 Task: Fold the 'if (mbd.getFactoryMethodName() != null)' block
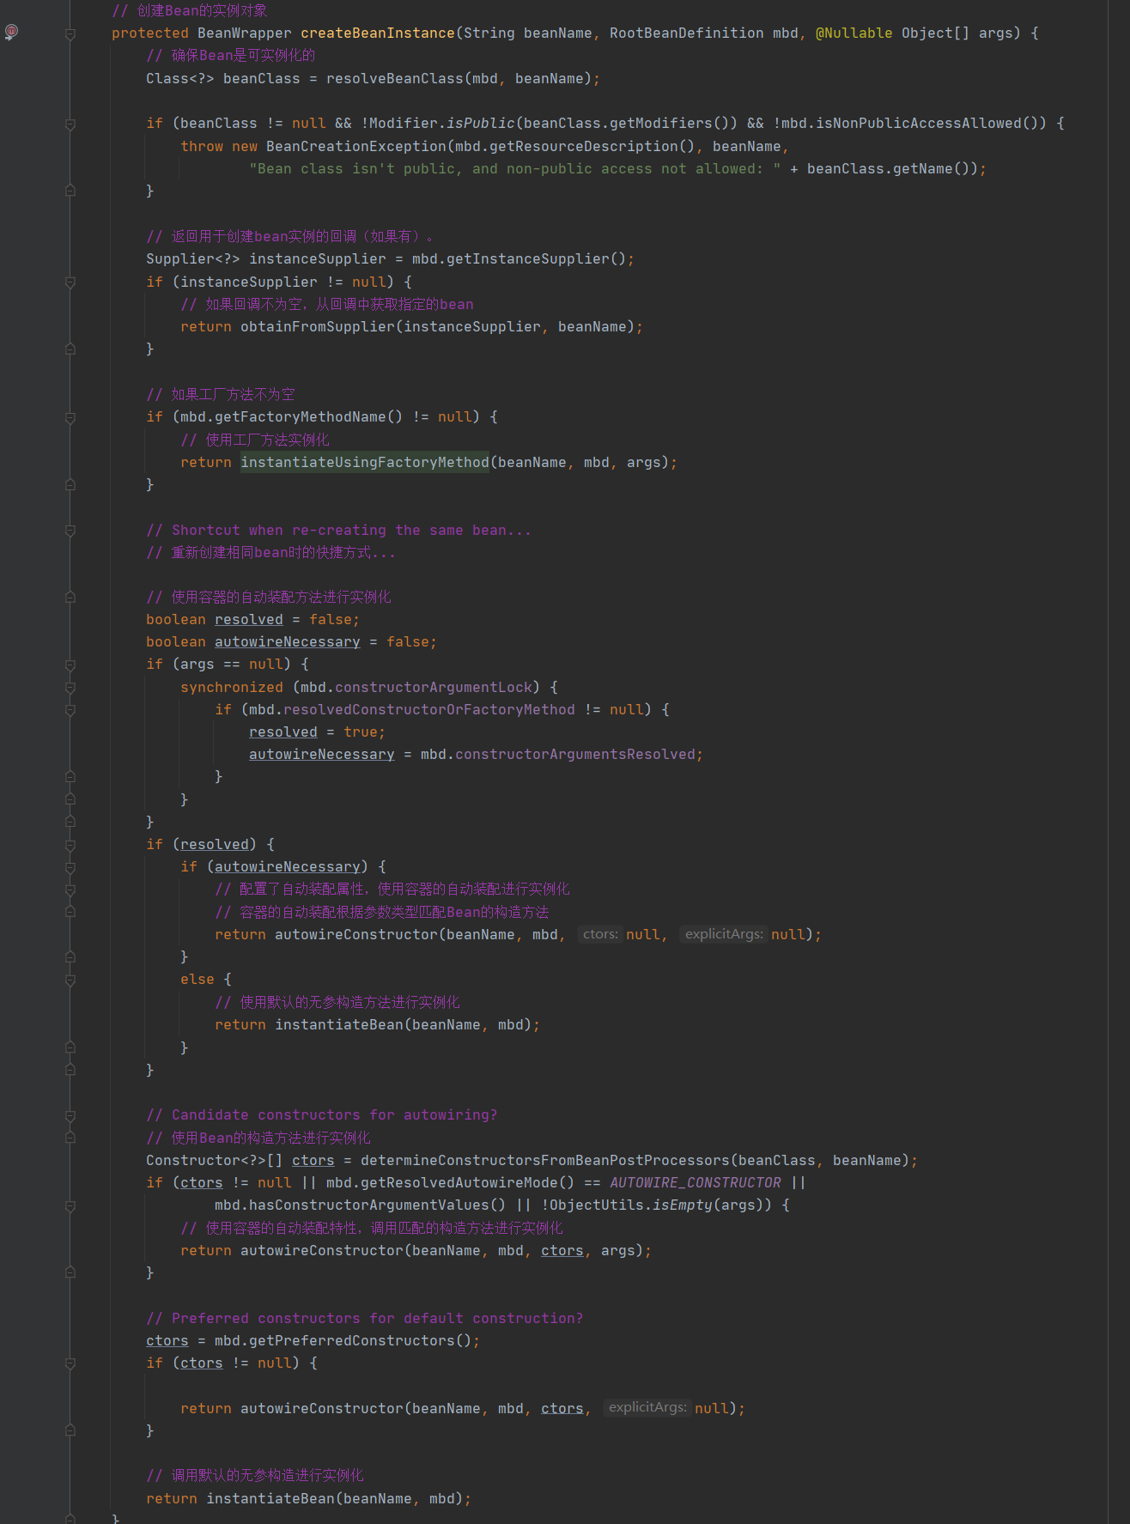pos(70,418)
